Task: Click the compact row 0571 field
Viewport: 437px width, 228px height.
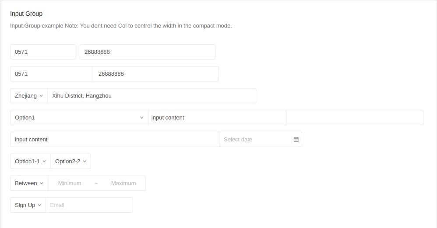Action: (52, 74)
